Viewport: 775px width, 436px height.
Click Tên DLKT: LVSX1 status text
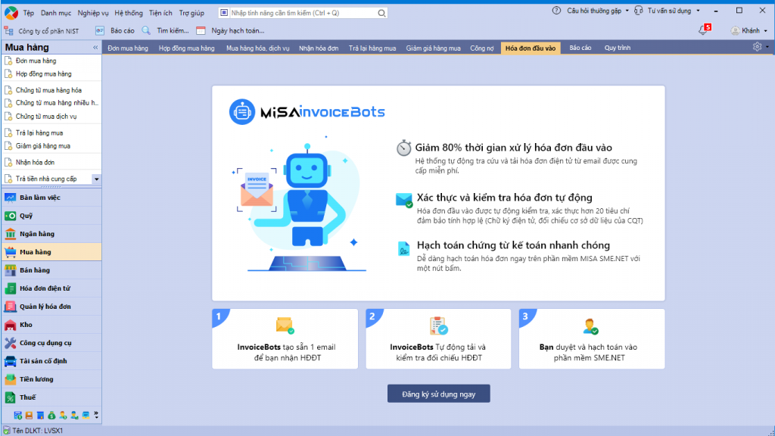[38, 431]
